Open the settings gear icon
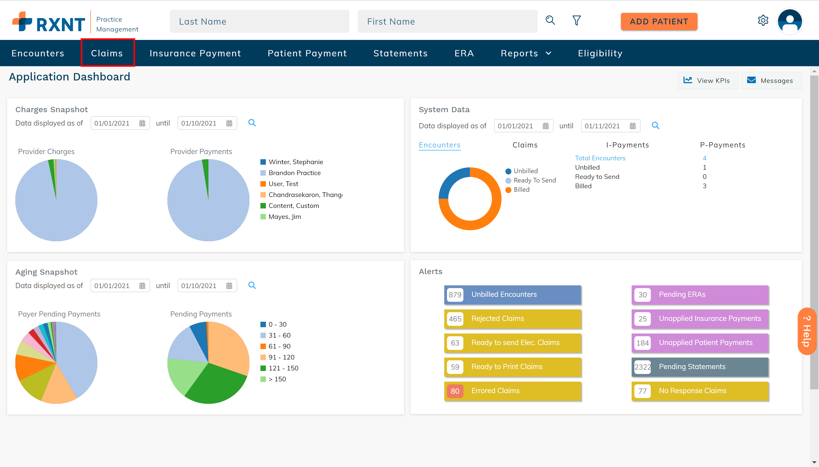 click(763, 21)
